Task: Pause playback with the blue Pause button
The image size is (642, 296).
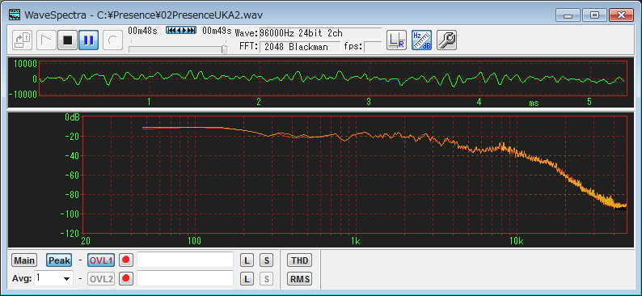Action: (88, 40)
